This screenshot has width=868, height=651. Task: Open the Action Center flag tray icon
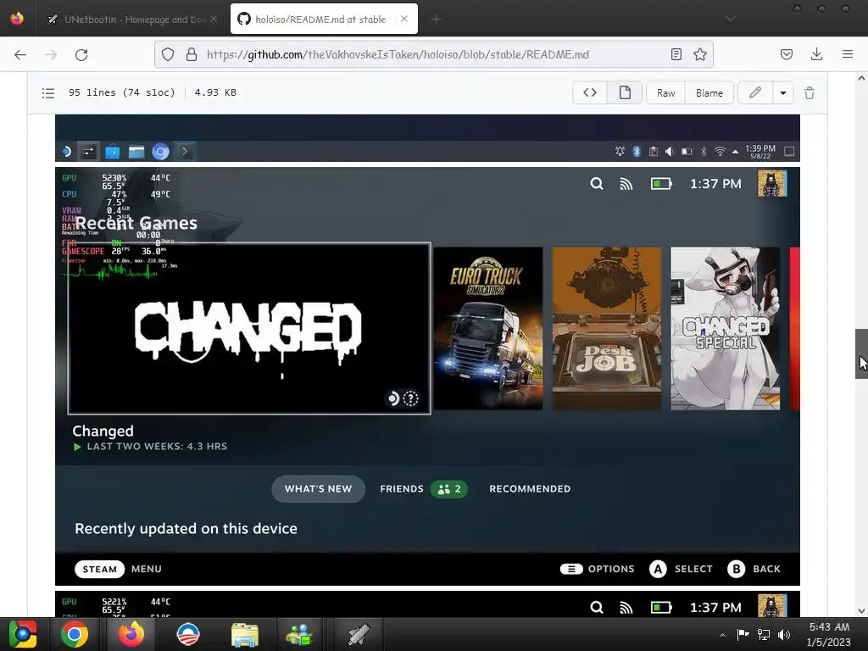(x=743, y=634)
